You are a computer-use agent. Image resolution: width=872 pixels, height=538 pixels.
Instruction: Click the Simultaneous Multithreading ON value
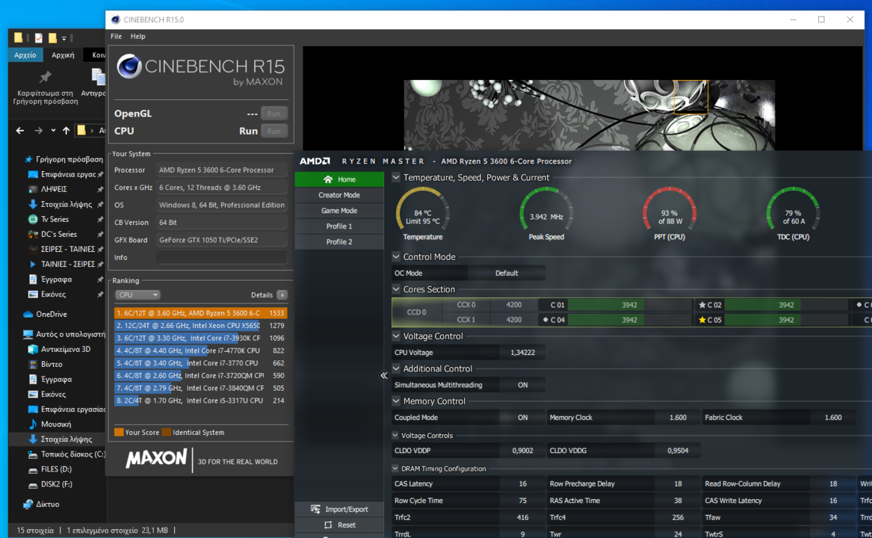(x=522, y=385)
